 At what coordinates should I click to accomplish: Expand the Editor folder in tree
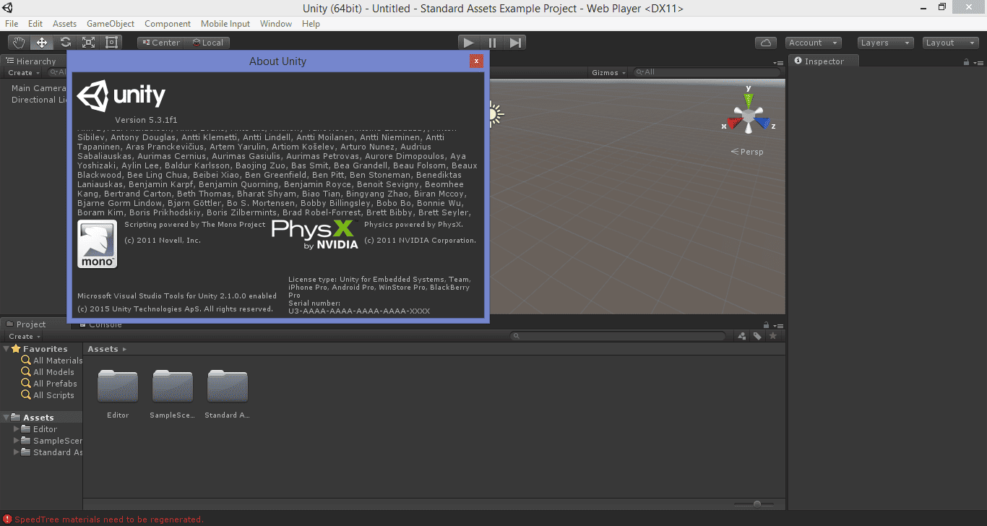pyautogui.click(x=17, y=429)
